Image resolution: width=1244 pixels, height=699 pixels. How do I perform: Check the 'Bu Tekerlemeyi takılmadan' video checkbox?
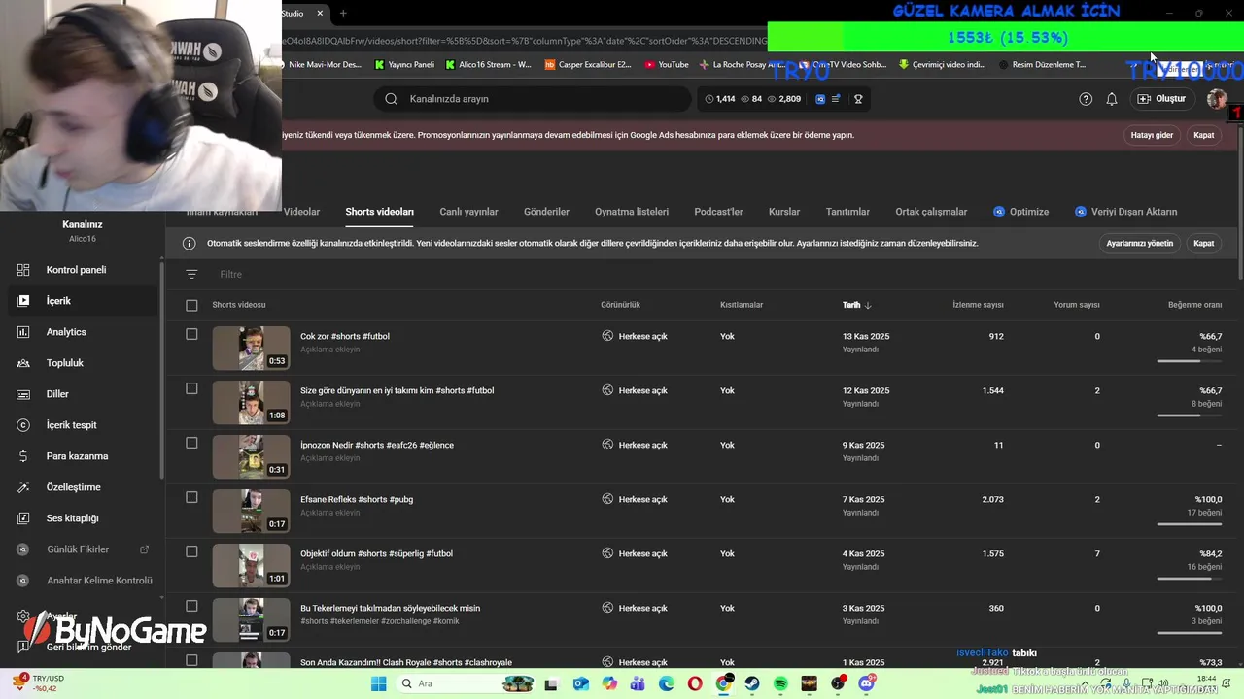tap(191, 606)
